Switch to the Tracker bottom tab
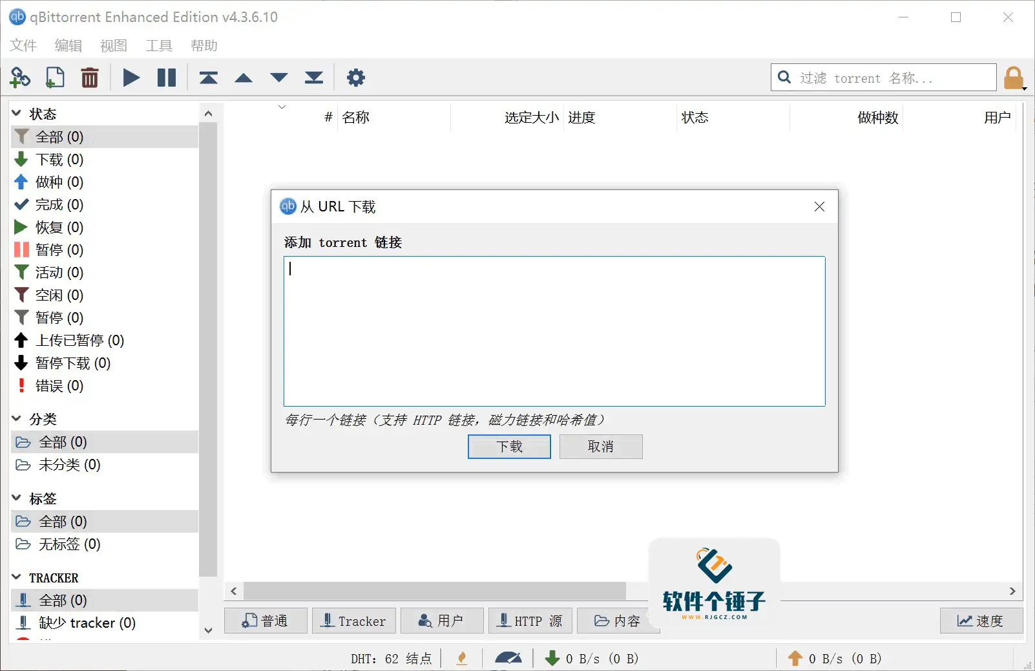The width and height of the screenshot is (1035, 671). point(354,621)
